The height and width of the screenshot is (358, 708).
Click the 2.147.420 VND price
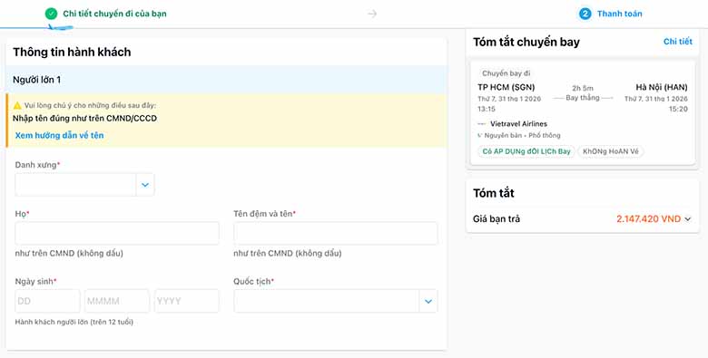click(x=648, y=219)
